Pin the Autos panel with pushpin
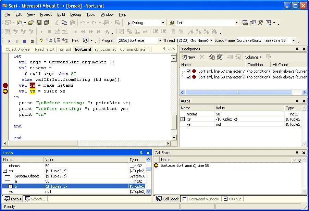This screenshot has width=309, height=211. coord(297,101)
